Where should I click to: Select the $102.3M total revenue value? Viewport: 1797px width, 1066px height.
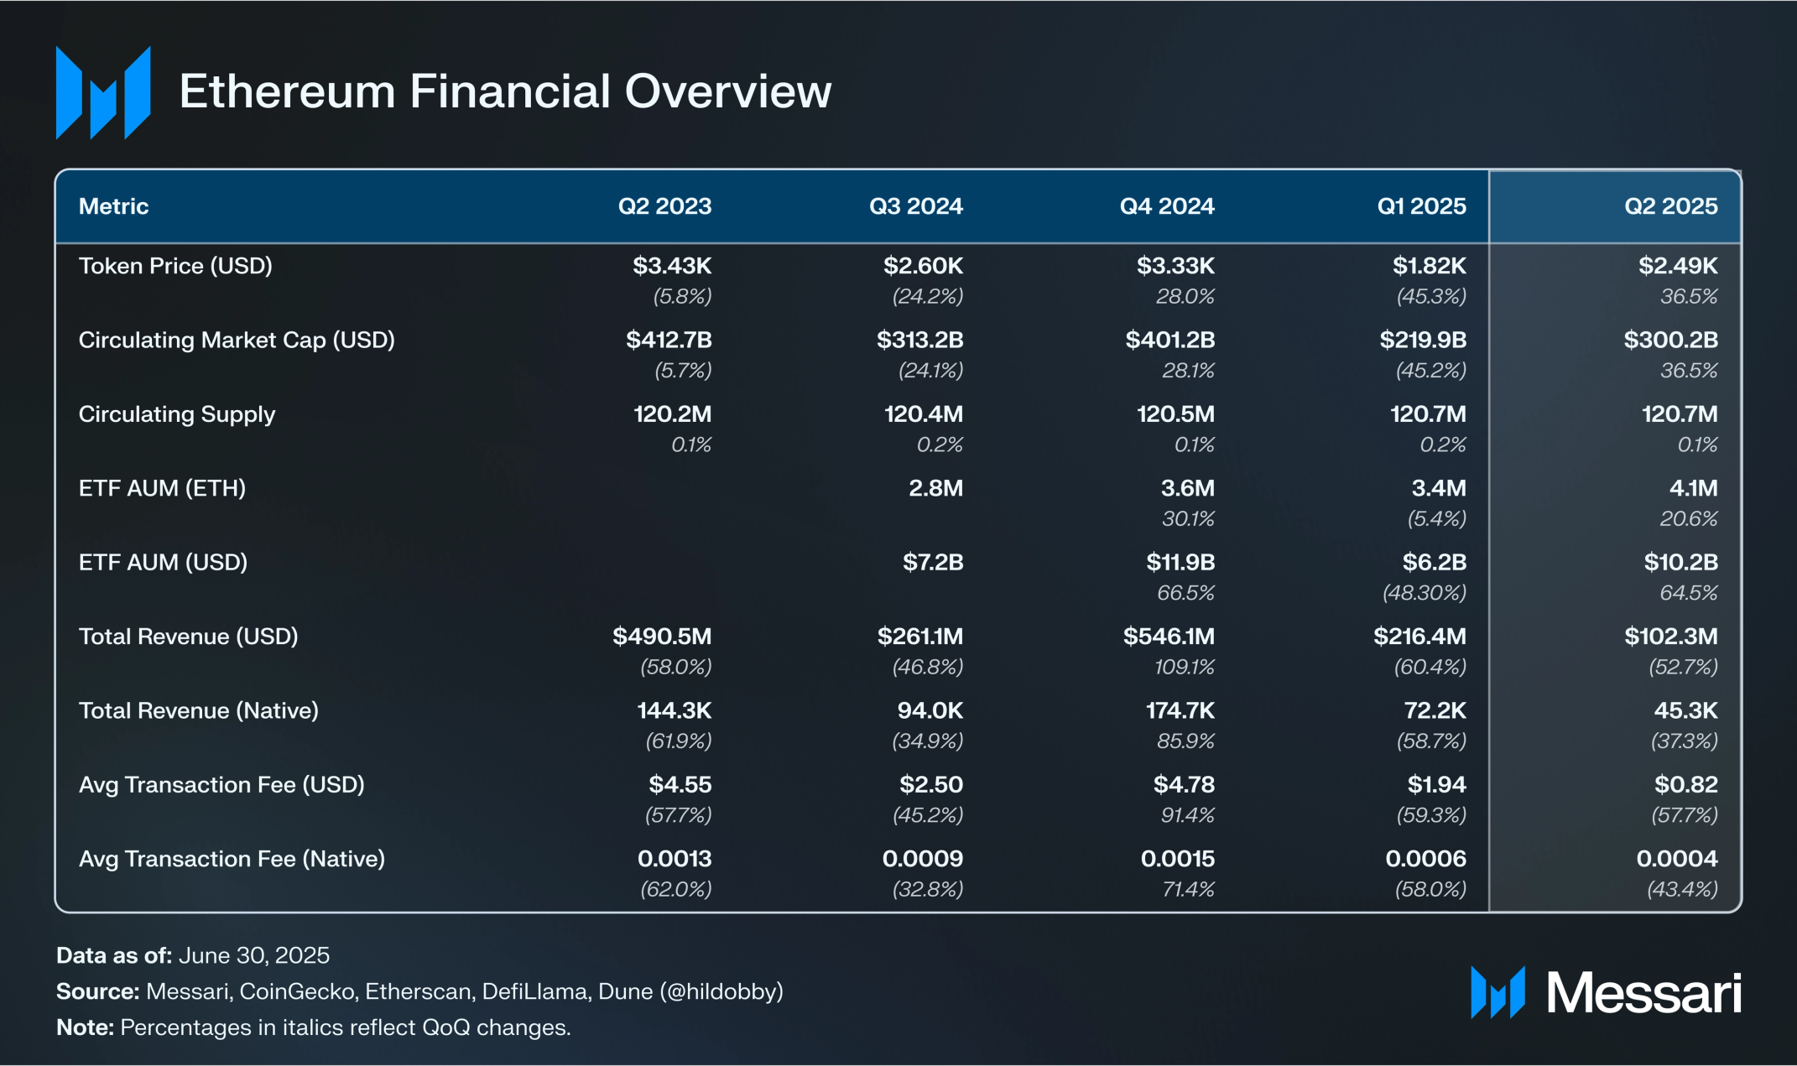pyautogui.click(x=1670, y=637)
